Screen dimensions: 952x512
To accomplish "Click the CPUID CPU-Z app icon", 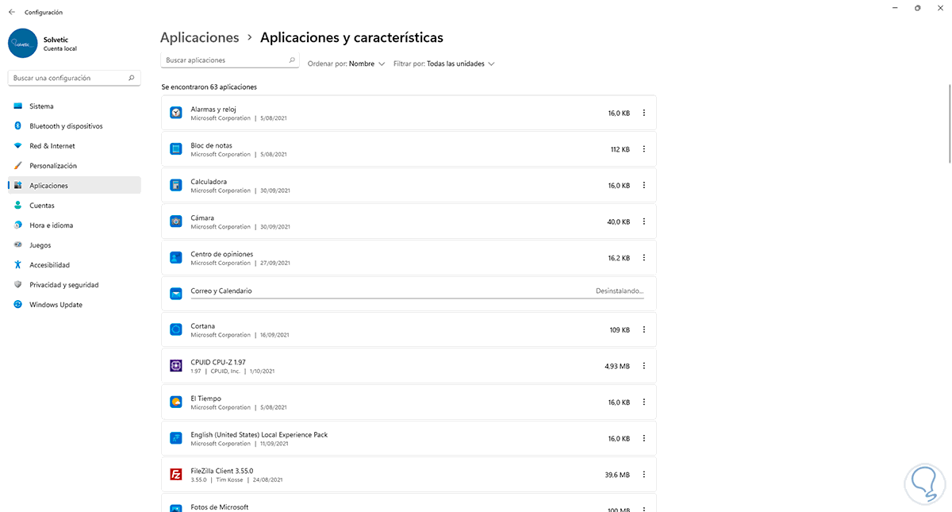I will point(176,366).
